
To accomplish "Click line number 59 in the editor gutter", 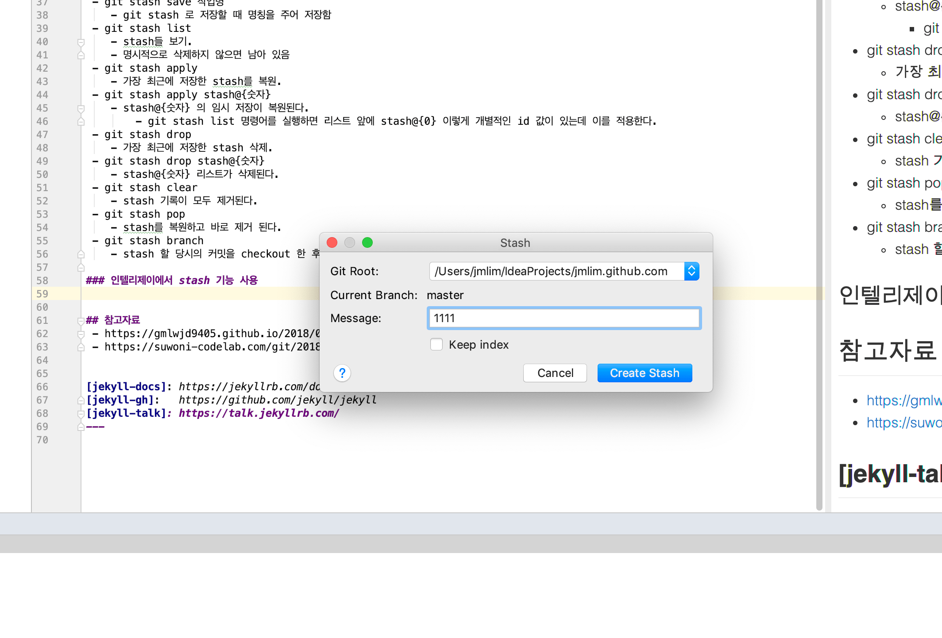I will 42,294.
